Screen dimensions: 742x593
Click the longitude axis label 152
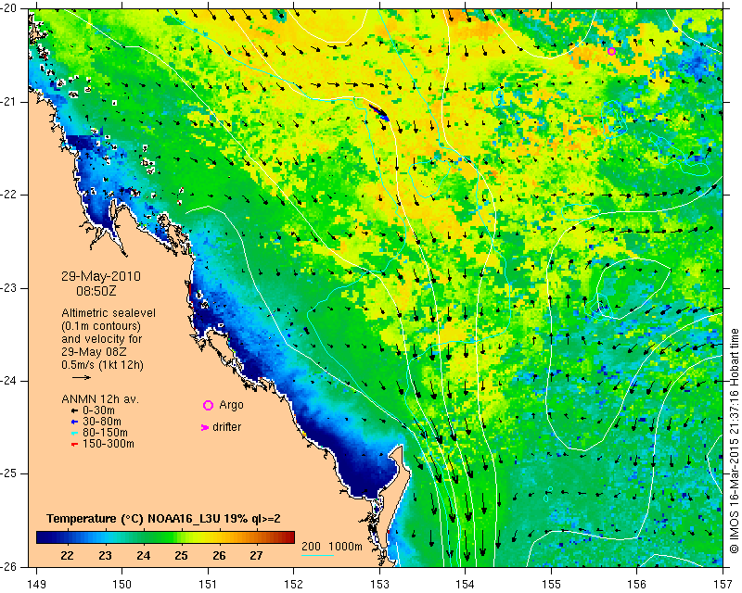[293, 585]
